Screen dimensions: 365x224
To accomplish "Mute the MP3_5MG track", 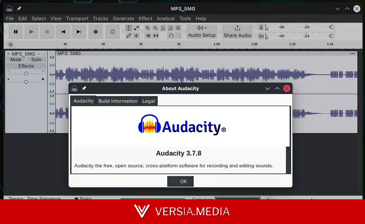I will pyautogui.click(x=16, y=60).
